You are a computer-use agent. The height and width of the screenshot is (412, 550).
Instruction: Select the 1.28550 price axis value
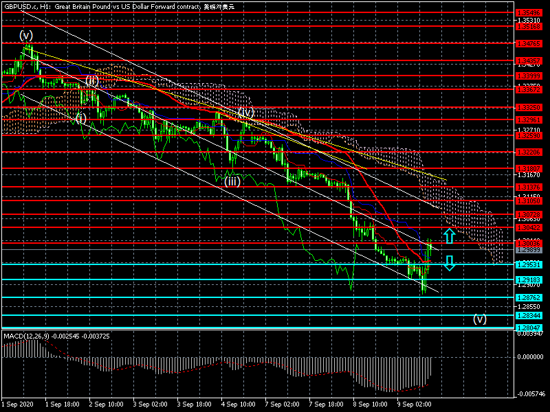(529, 306)
